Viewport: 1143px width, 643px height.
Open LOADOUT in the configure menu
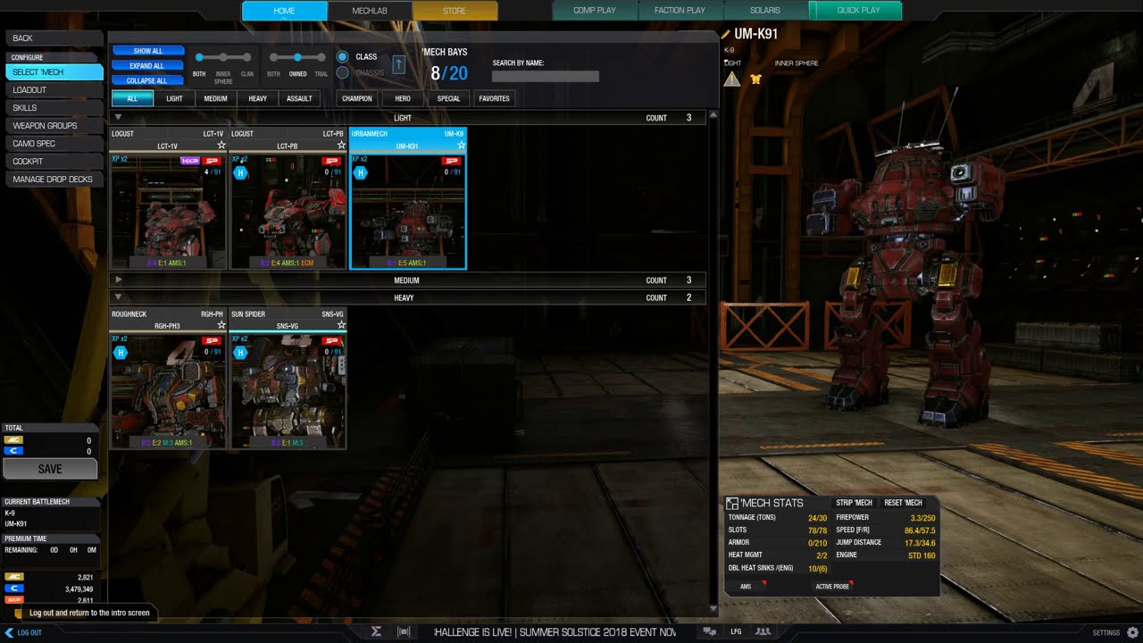[x=54, y=89]
